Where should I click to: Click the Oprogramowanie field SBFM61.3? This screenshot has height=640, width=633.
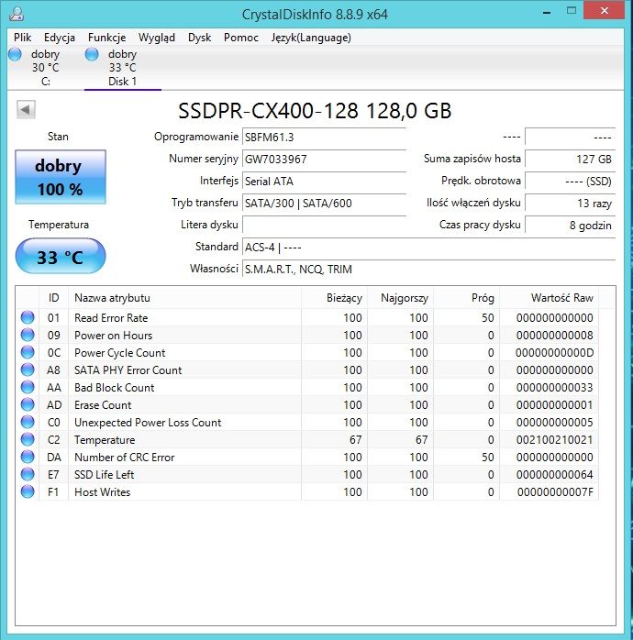324,138
